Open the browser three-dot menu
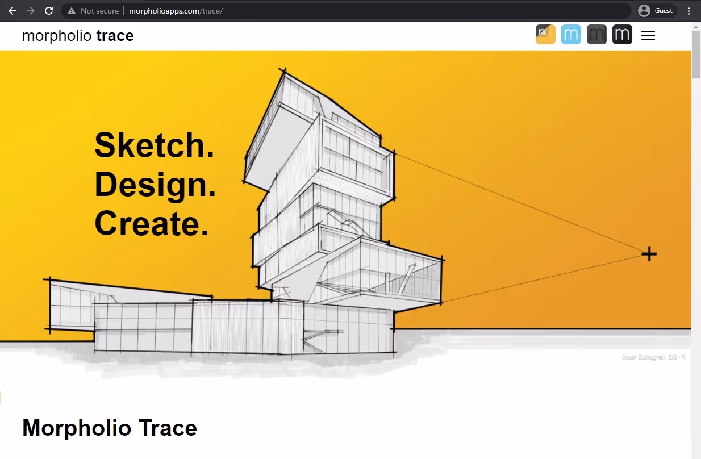The width and height of the screenshot is (701, 459). point(689,11)
